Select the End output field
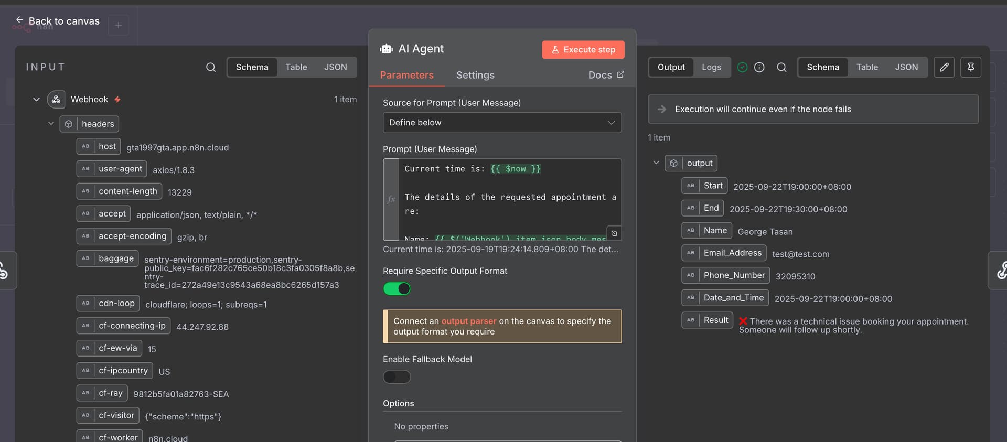This screenshot has width=1007, height=442. click(x=703, y=208)
